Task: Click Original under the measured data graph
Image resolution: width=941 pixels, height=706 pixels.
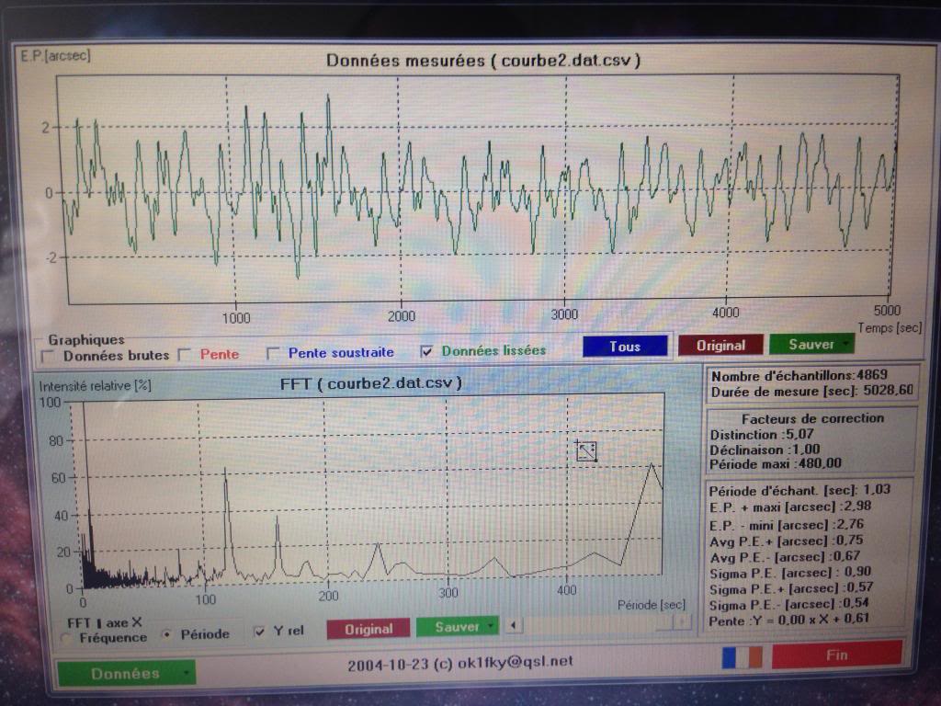Action: 720,346
